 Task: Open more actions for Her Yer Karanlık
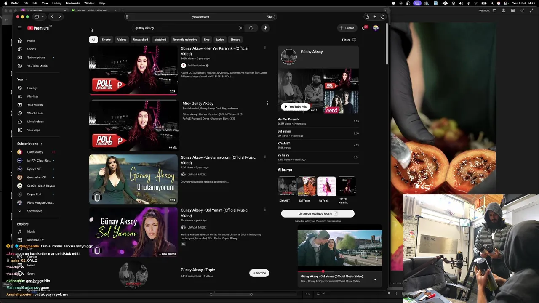pos(265,48)
